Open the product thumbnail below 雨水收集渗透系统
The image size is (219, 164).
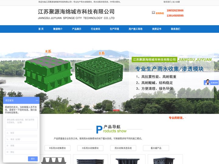(128, 159)
